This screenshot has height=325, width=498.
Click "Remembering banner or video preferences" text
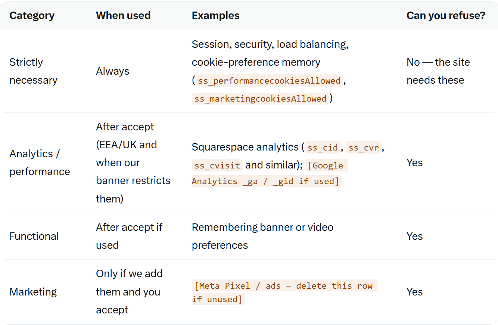pyautogui.click(x=262, y=236)
